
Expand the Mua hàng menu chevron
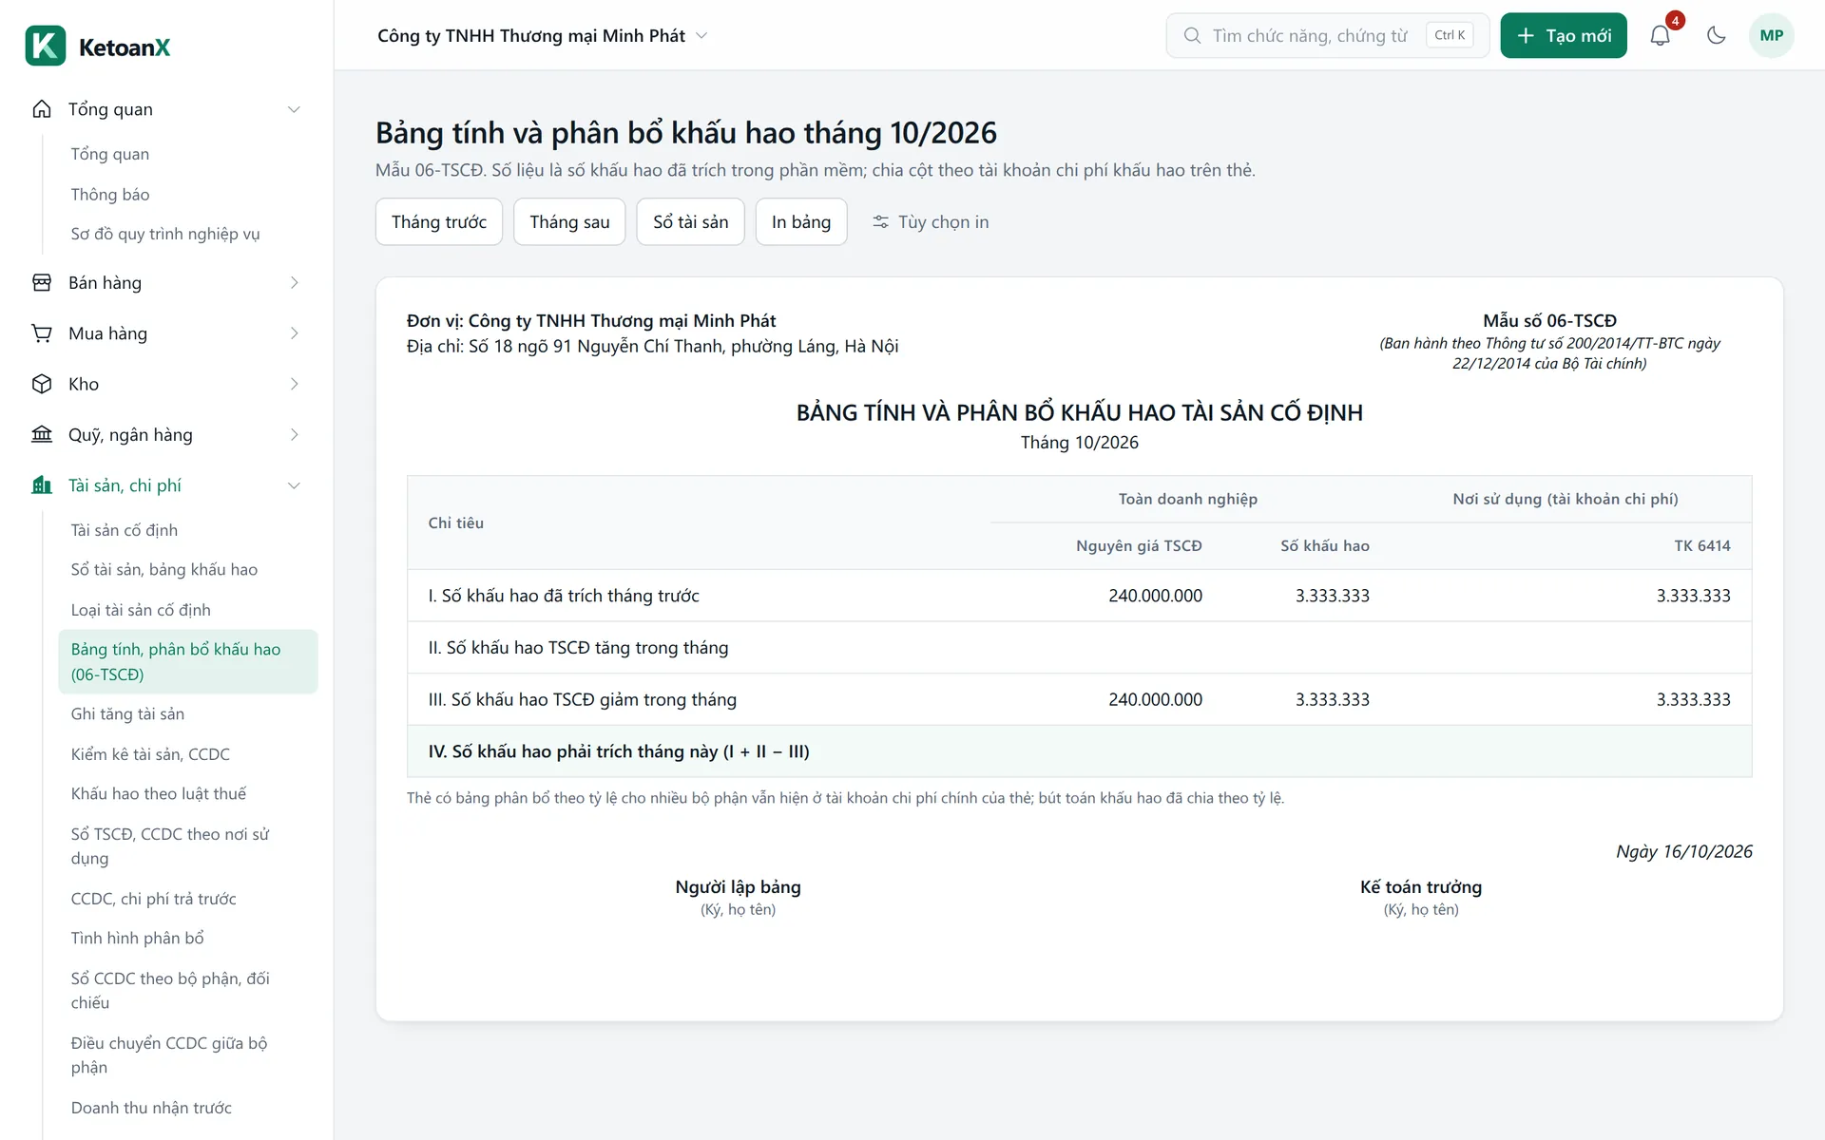[294, 333]
